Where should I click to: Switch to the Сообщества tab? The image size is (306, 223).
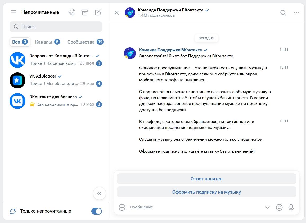pos(85,42)
